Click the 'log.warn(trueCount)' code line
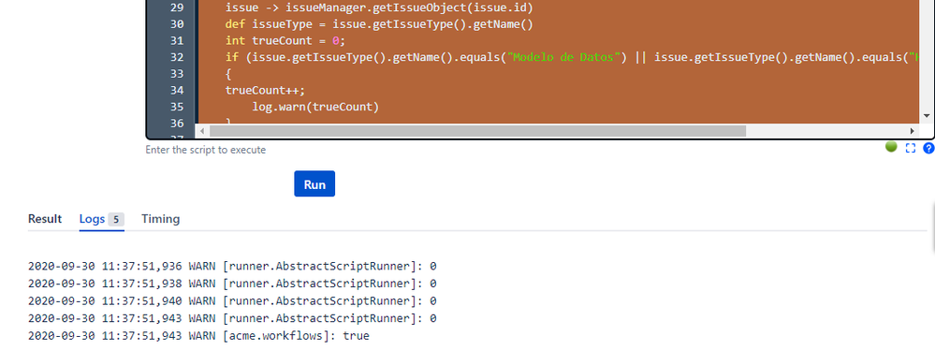The height and width of the screenshot is (350, 935). point(315,108)
